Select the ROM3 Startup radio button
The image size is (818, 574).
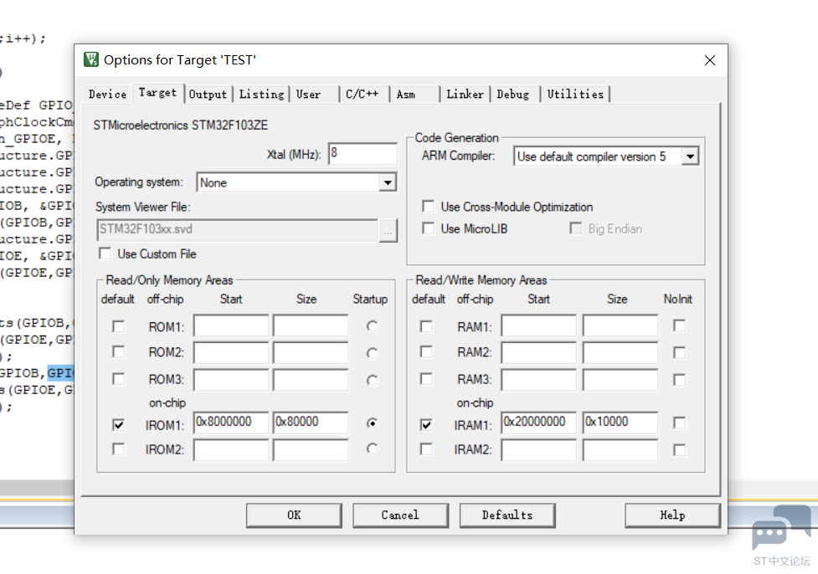pyautogui.click(x=372, y=380)
